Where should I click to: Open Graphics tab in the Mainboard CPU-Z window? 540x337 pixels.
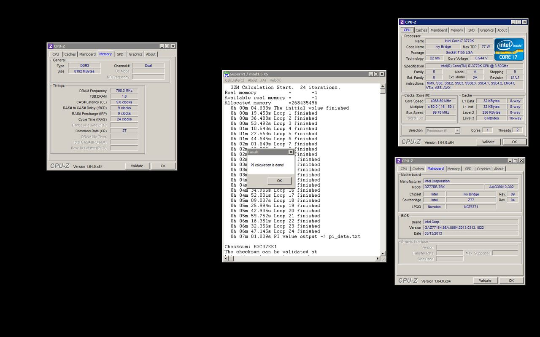click(x=483, y=168)
